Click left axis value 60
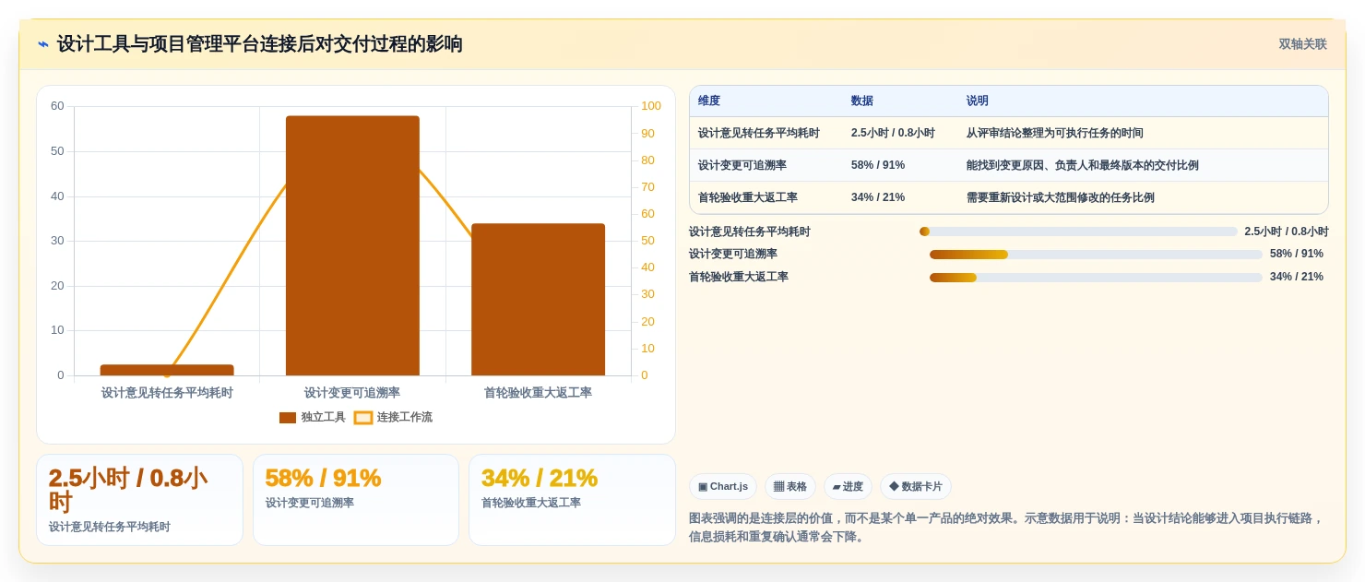Viewport: 1365px width, 582px height. click(57, 106)
